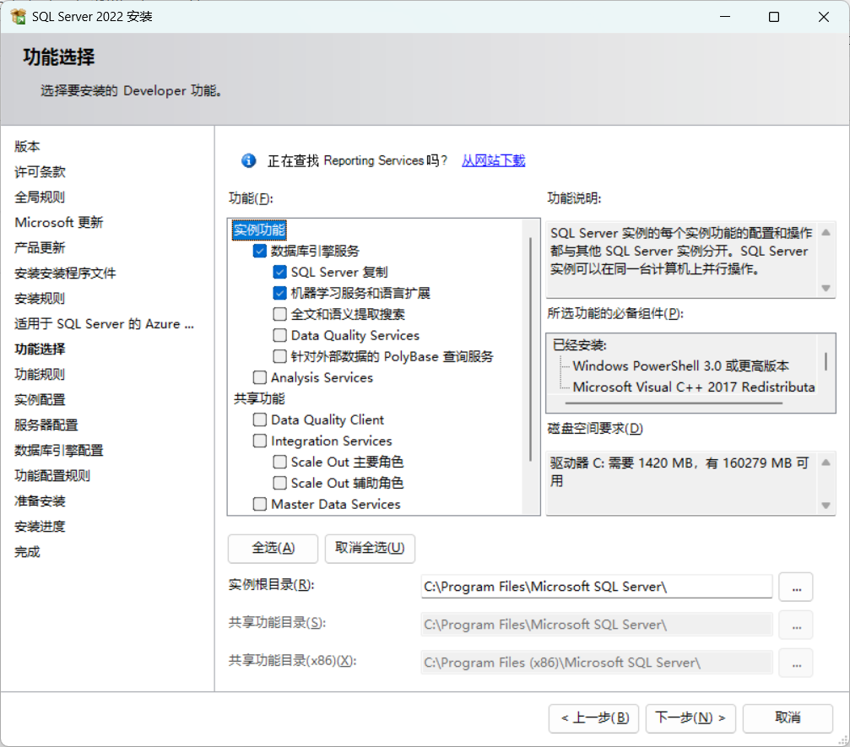Screen dimensions: 850x747
Task: Enable Analysis Services installation
Action: [x=260, y=377]
